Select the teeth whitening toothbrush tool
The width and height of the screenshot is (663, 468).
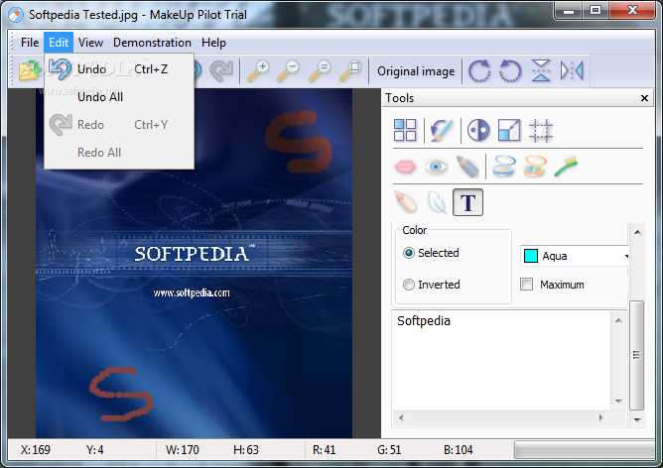click(566, 167)
